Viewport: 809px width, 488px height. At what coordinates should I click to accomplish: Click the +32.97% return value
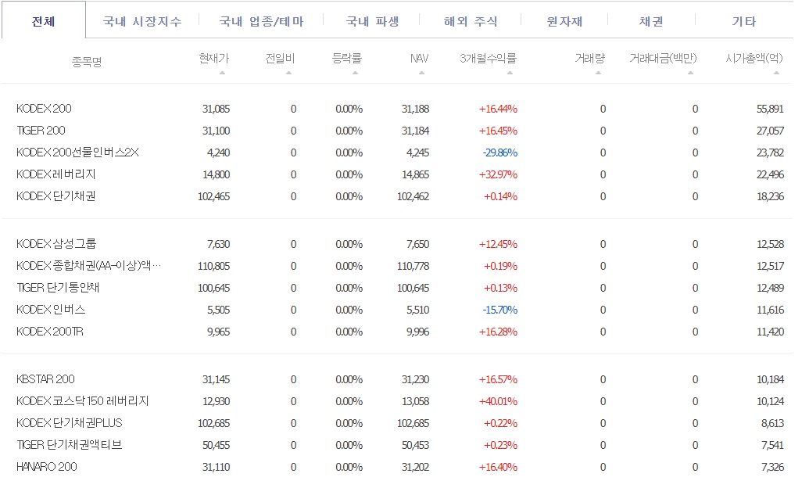(498, 174)
